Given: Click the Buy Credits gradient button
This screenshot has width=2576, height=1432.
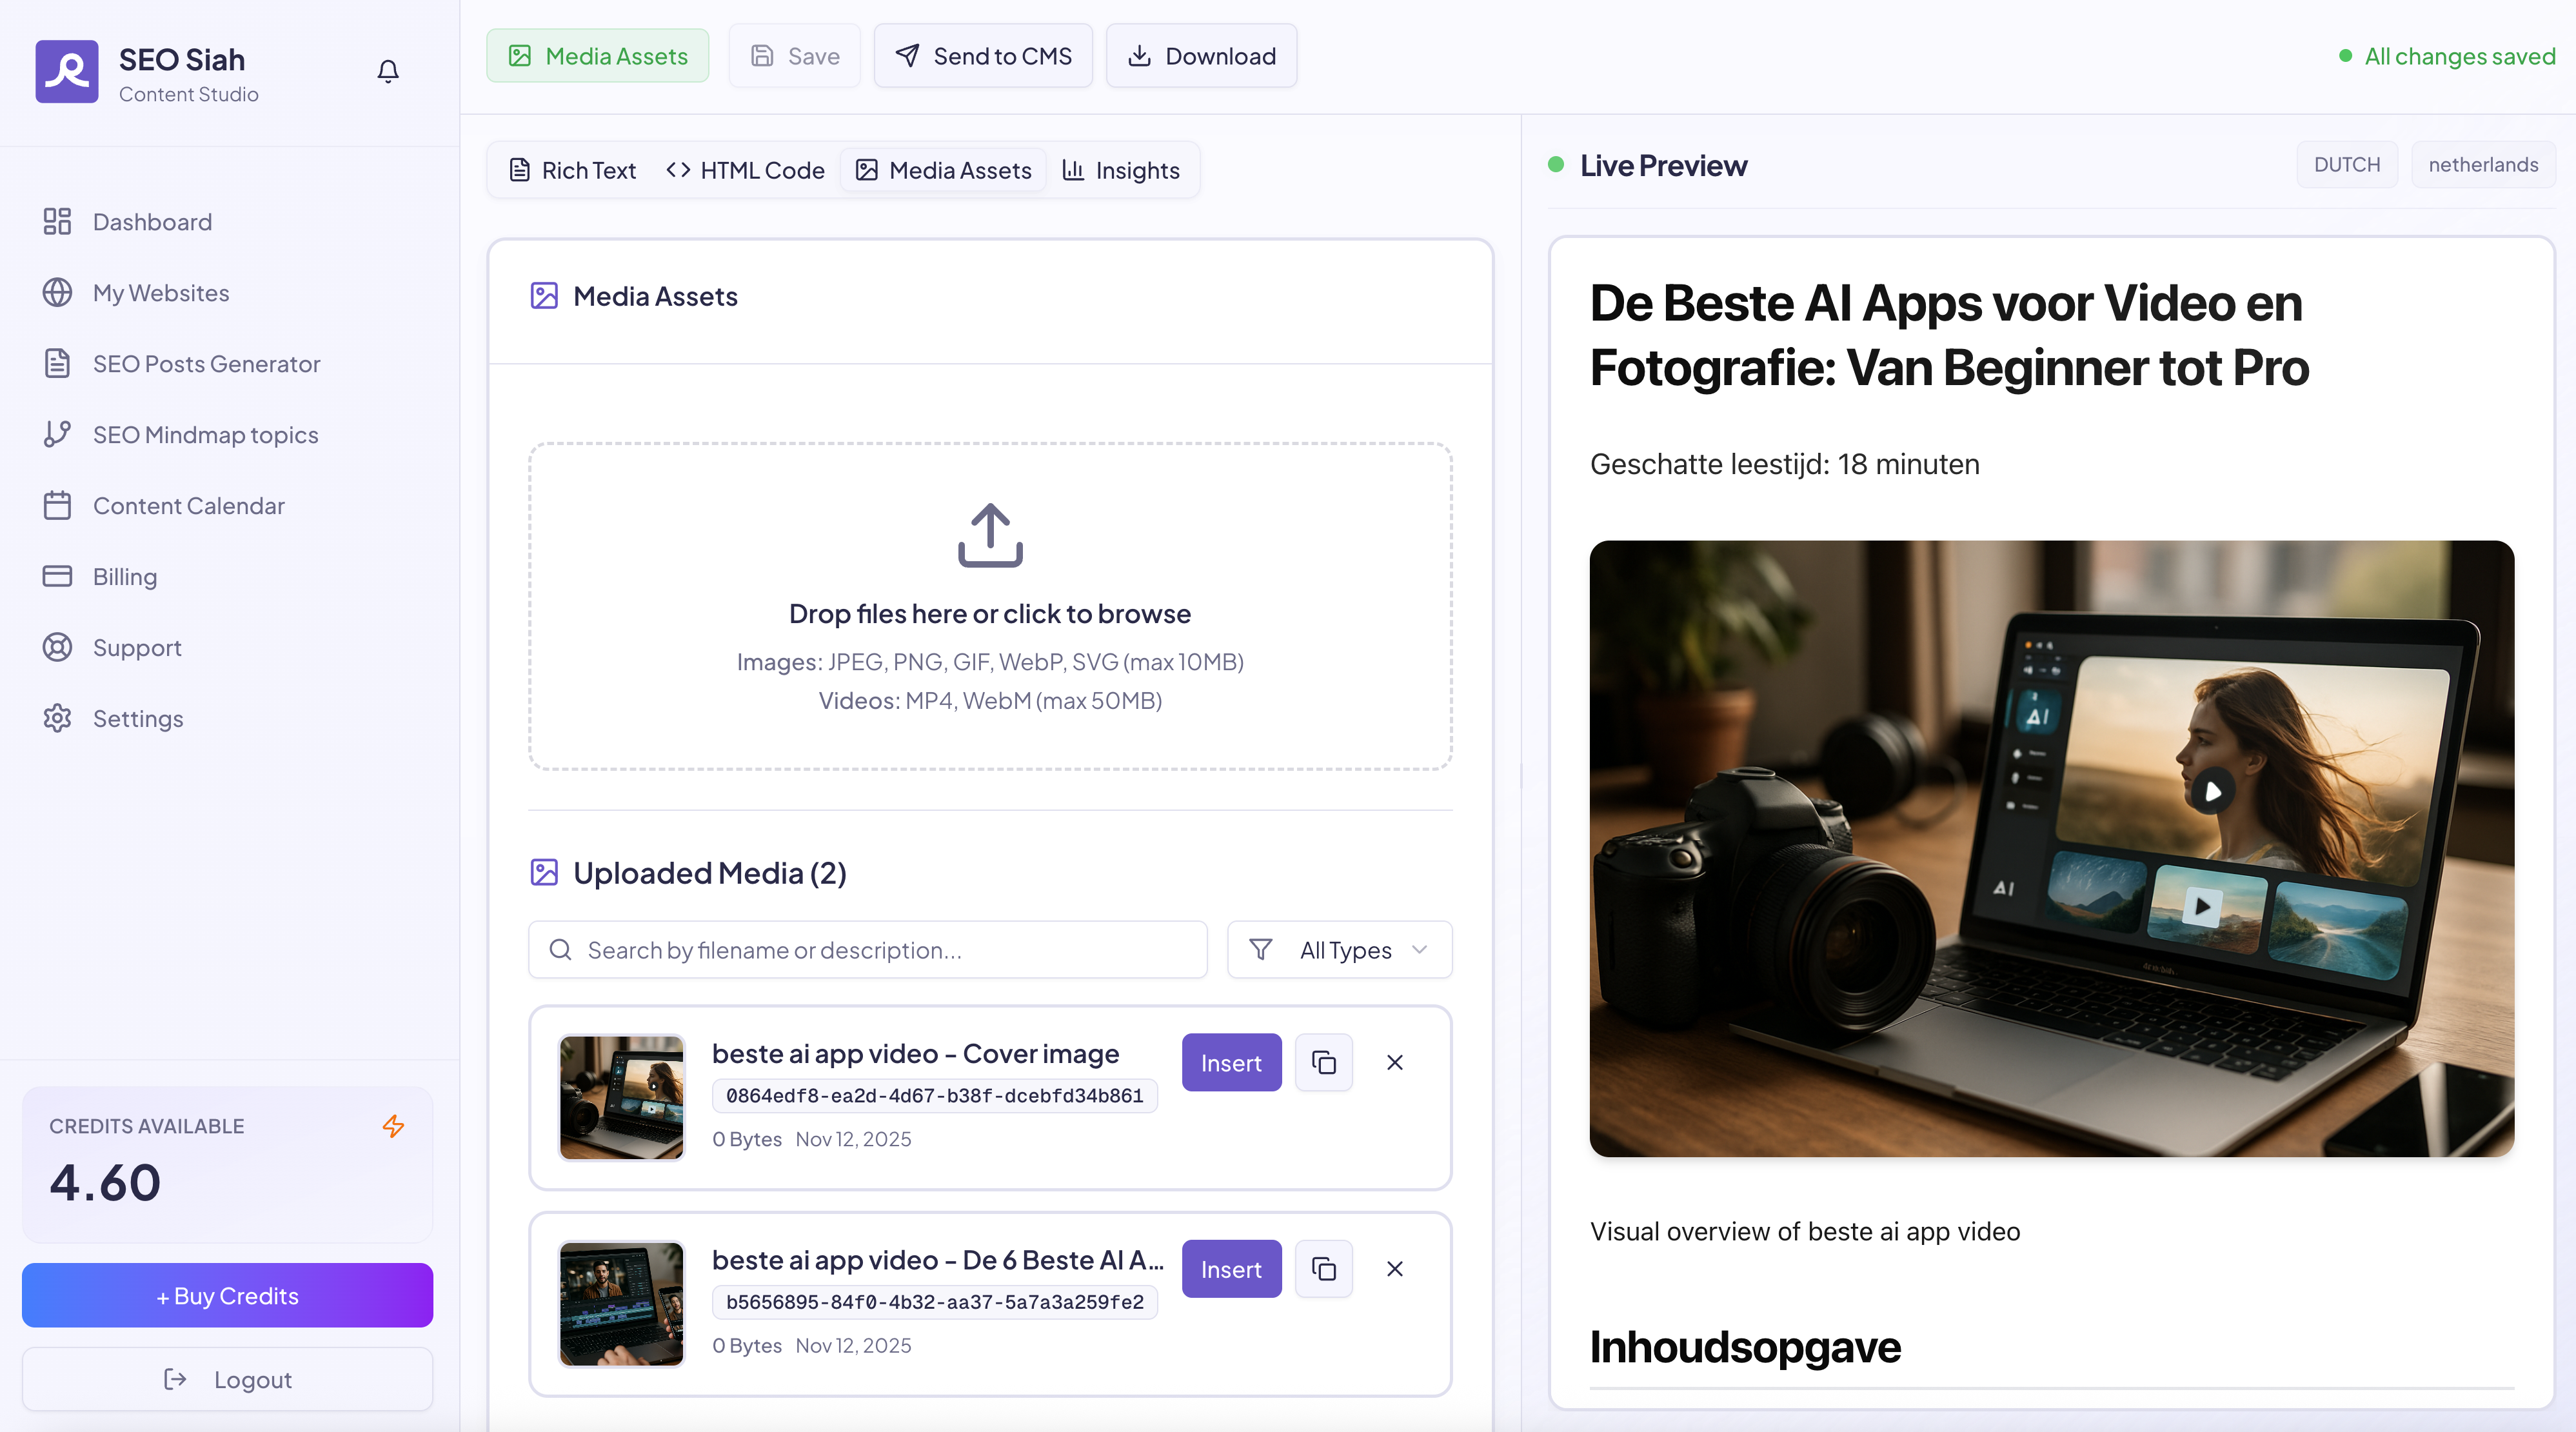Looking at the screenshot, I should click(227, 1296).
